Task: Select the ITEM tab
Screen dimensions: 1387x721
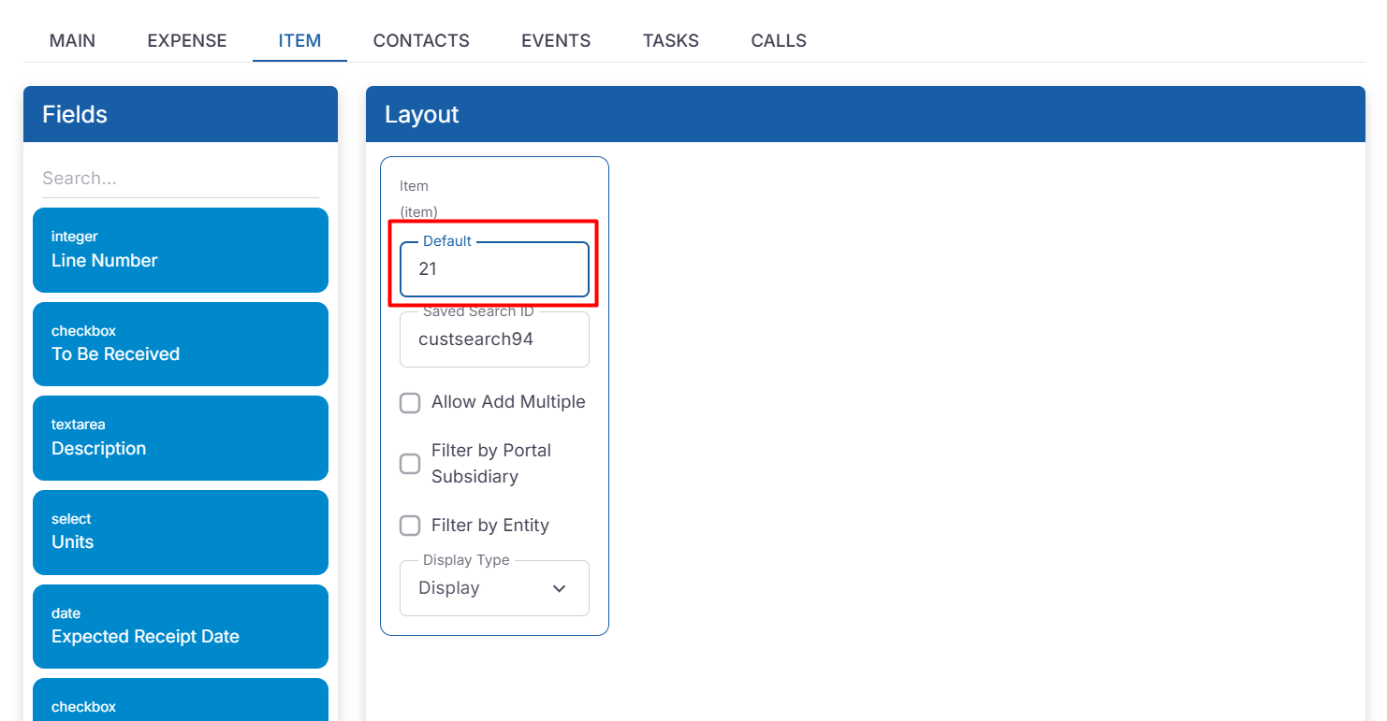Action: tap(299, 41)
